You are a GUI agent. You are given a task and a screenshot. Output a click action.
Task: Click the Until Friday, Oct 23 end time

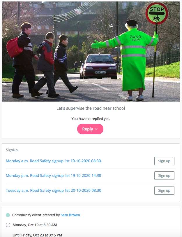tap(37, 235)
